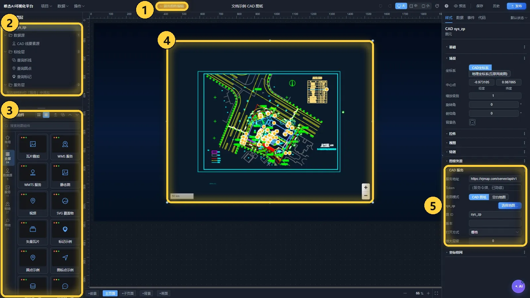
Task: Select the SVG 覆盖物 component
Action: pyautogui.click(x=65, y=204)
